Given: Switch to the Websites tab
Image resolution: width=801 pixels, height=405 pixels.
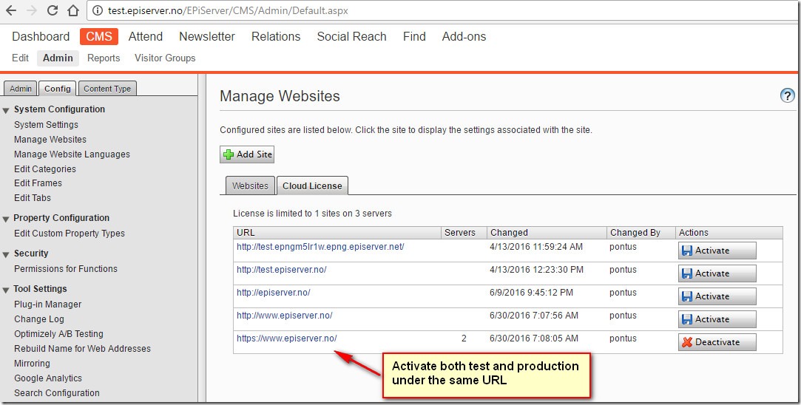Looking at the screenshot, I should tap(250, 186).
